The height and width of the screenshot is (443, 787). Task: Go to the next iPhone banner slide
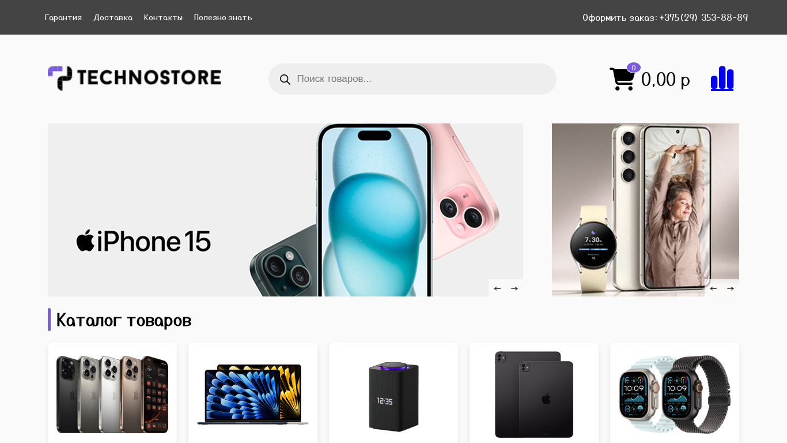pos(514,288)
